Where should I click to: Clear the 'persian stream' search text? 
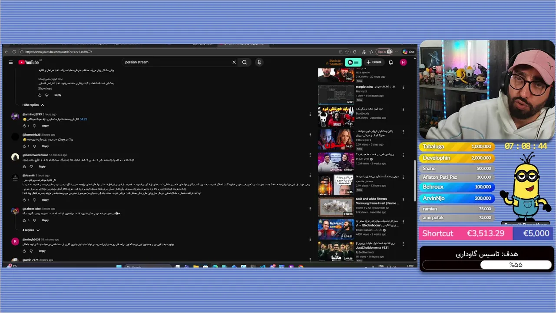[234, 62]
